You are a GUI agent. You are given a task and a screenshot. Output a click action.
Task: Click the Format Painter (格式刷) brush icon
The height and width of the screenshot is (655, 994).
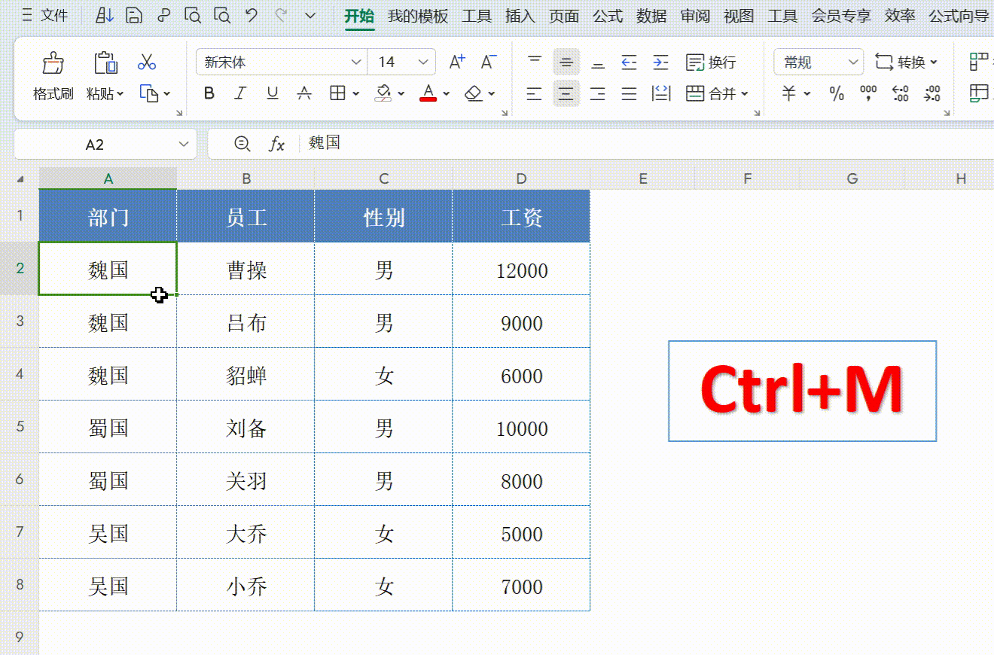pos(53,63)
